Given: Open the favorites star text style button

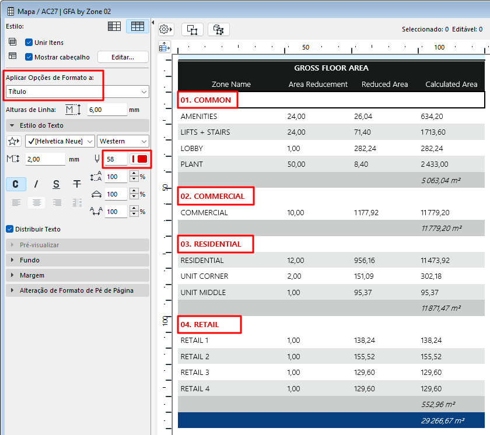Looking at the screenshot, I should pos(13,141).
